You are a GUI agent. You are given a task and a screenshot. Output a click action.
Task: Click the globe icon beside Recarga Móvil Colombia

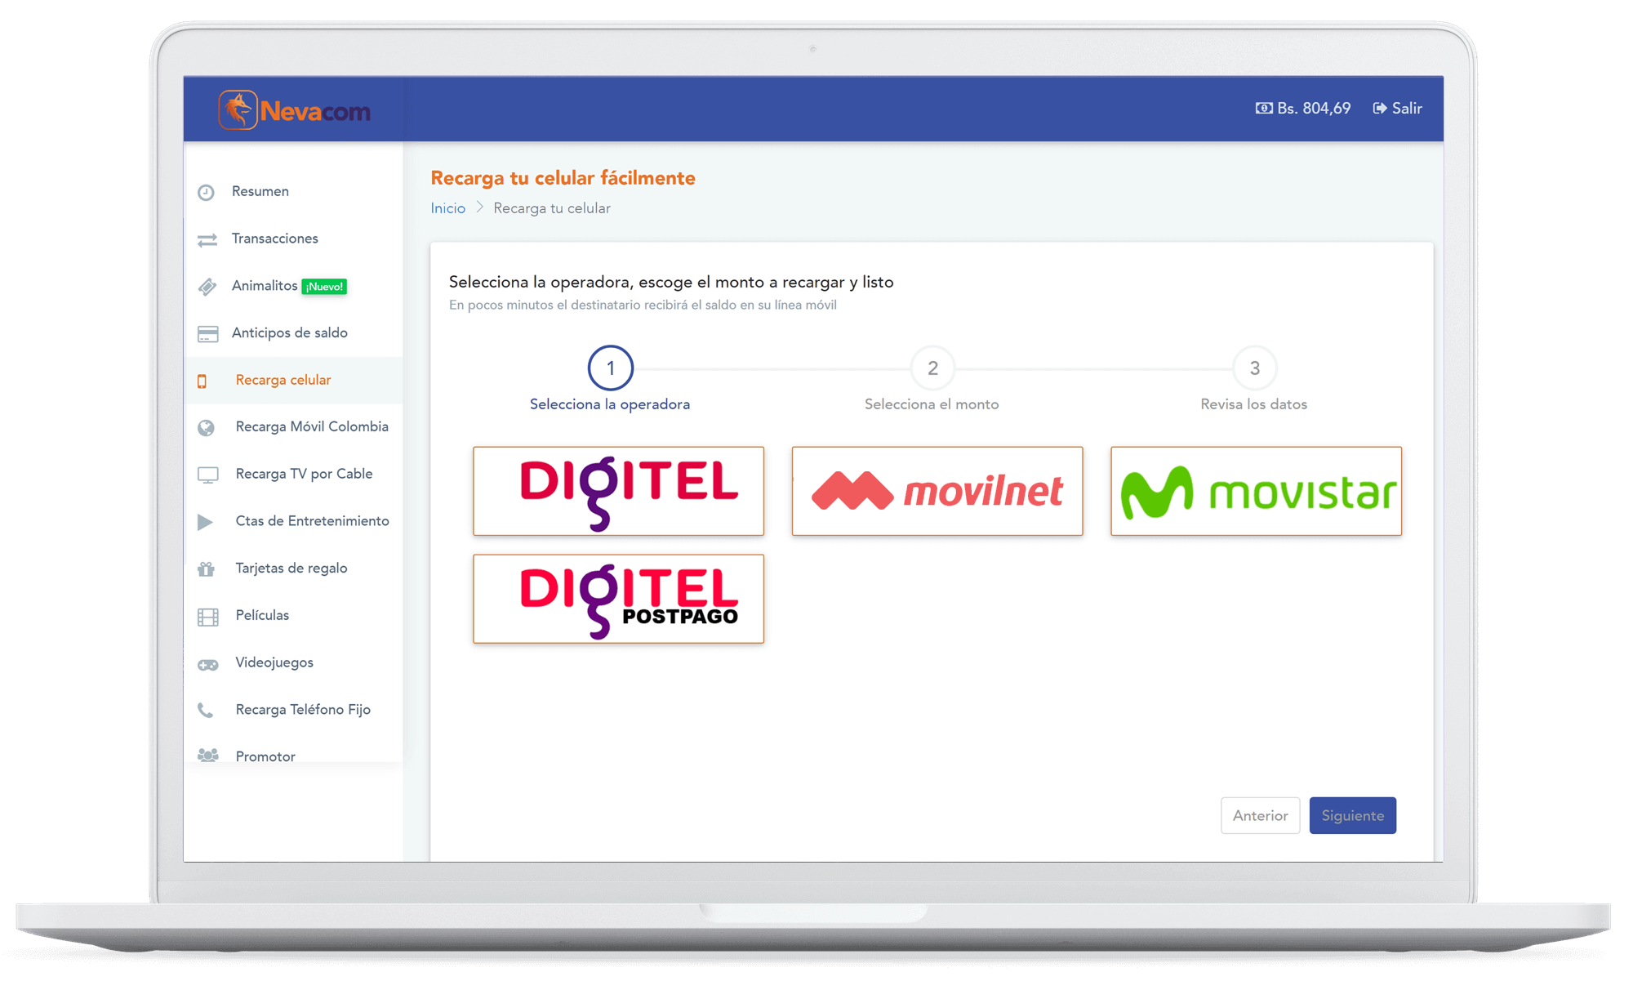click(206, 427)
